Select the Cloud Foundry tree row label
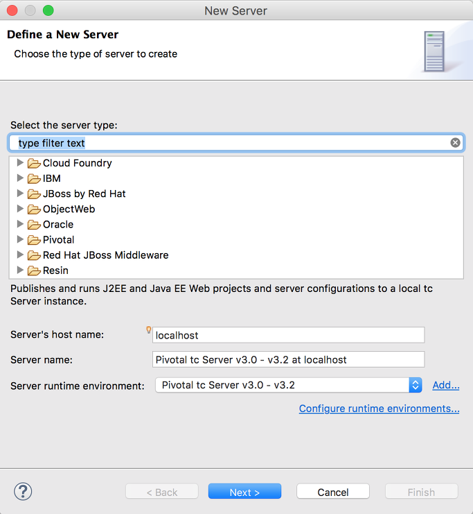Viewport: 473px width, 514px height. [x=78, y=163]
